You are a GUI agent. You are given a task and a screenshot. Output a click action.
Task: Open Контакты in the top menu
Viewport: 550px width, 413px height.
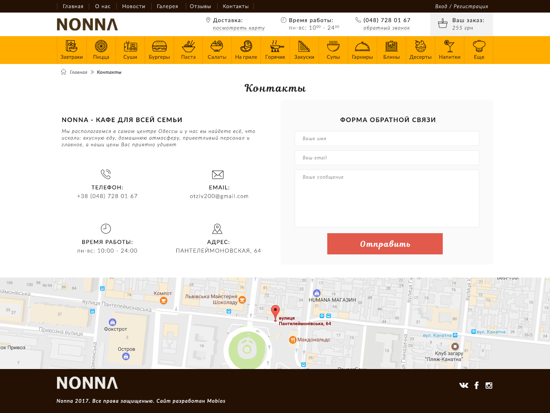[236, 6]
